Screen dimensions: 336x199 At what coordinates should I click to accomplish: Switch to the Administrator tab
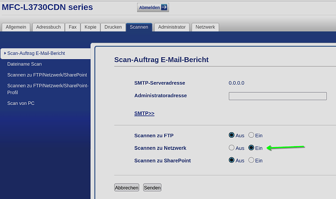pos(172,27)
